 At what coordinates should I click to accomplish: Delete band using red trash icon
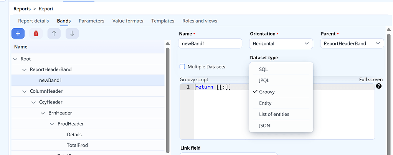click(36, 33)
